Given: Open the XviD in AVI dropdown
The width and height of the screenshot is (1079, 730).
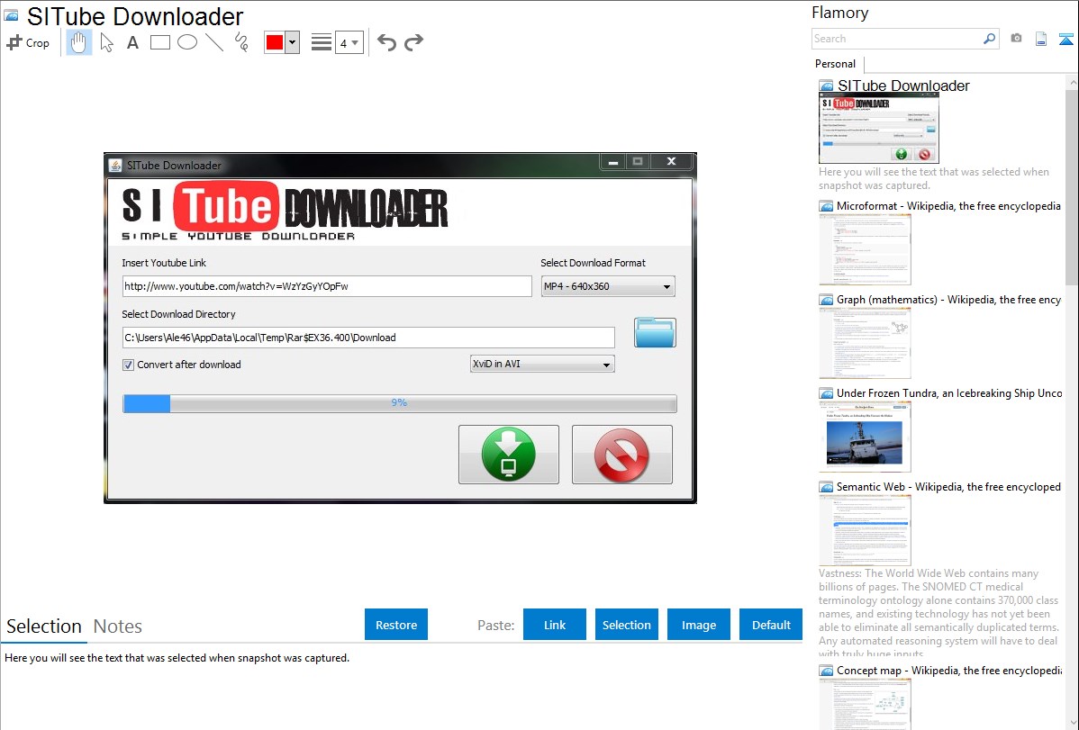Looking at the screenshot, I should coord(542,364).
